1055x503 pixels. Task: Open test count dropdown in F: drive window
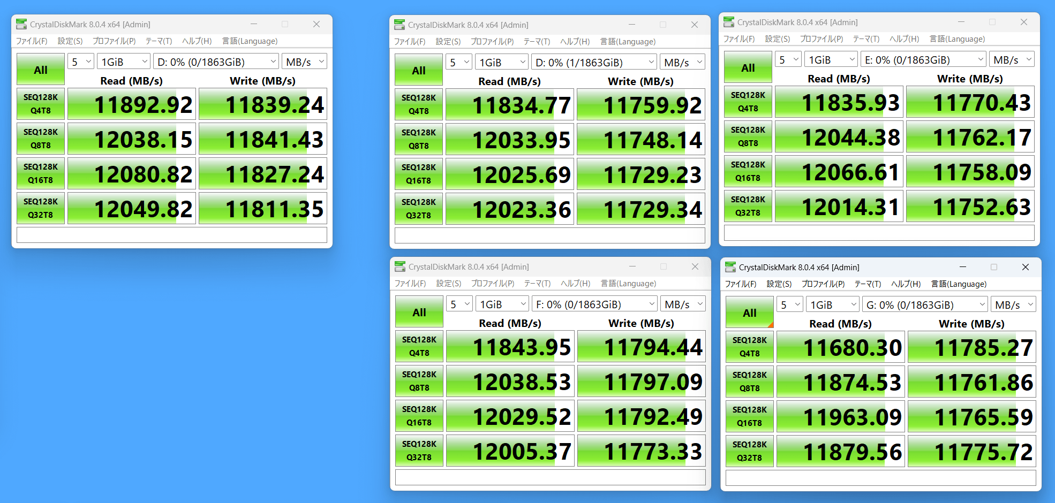(x=459, y=304)
